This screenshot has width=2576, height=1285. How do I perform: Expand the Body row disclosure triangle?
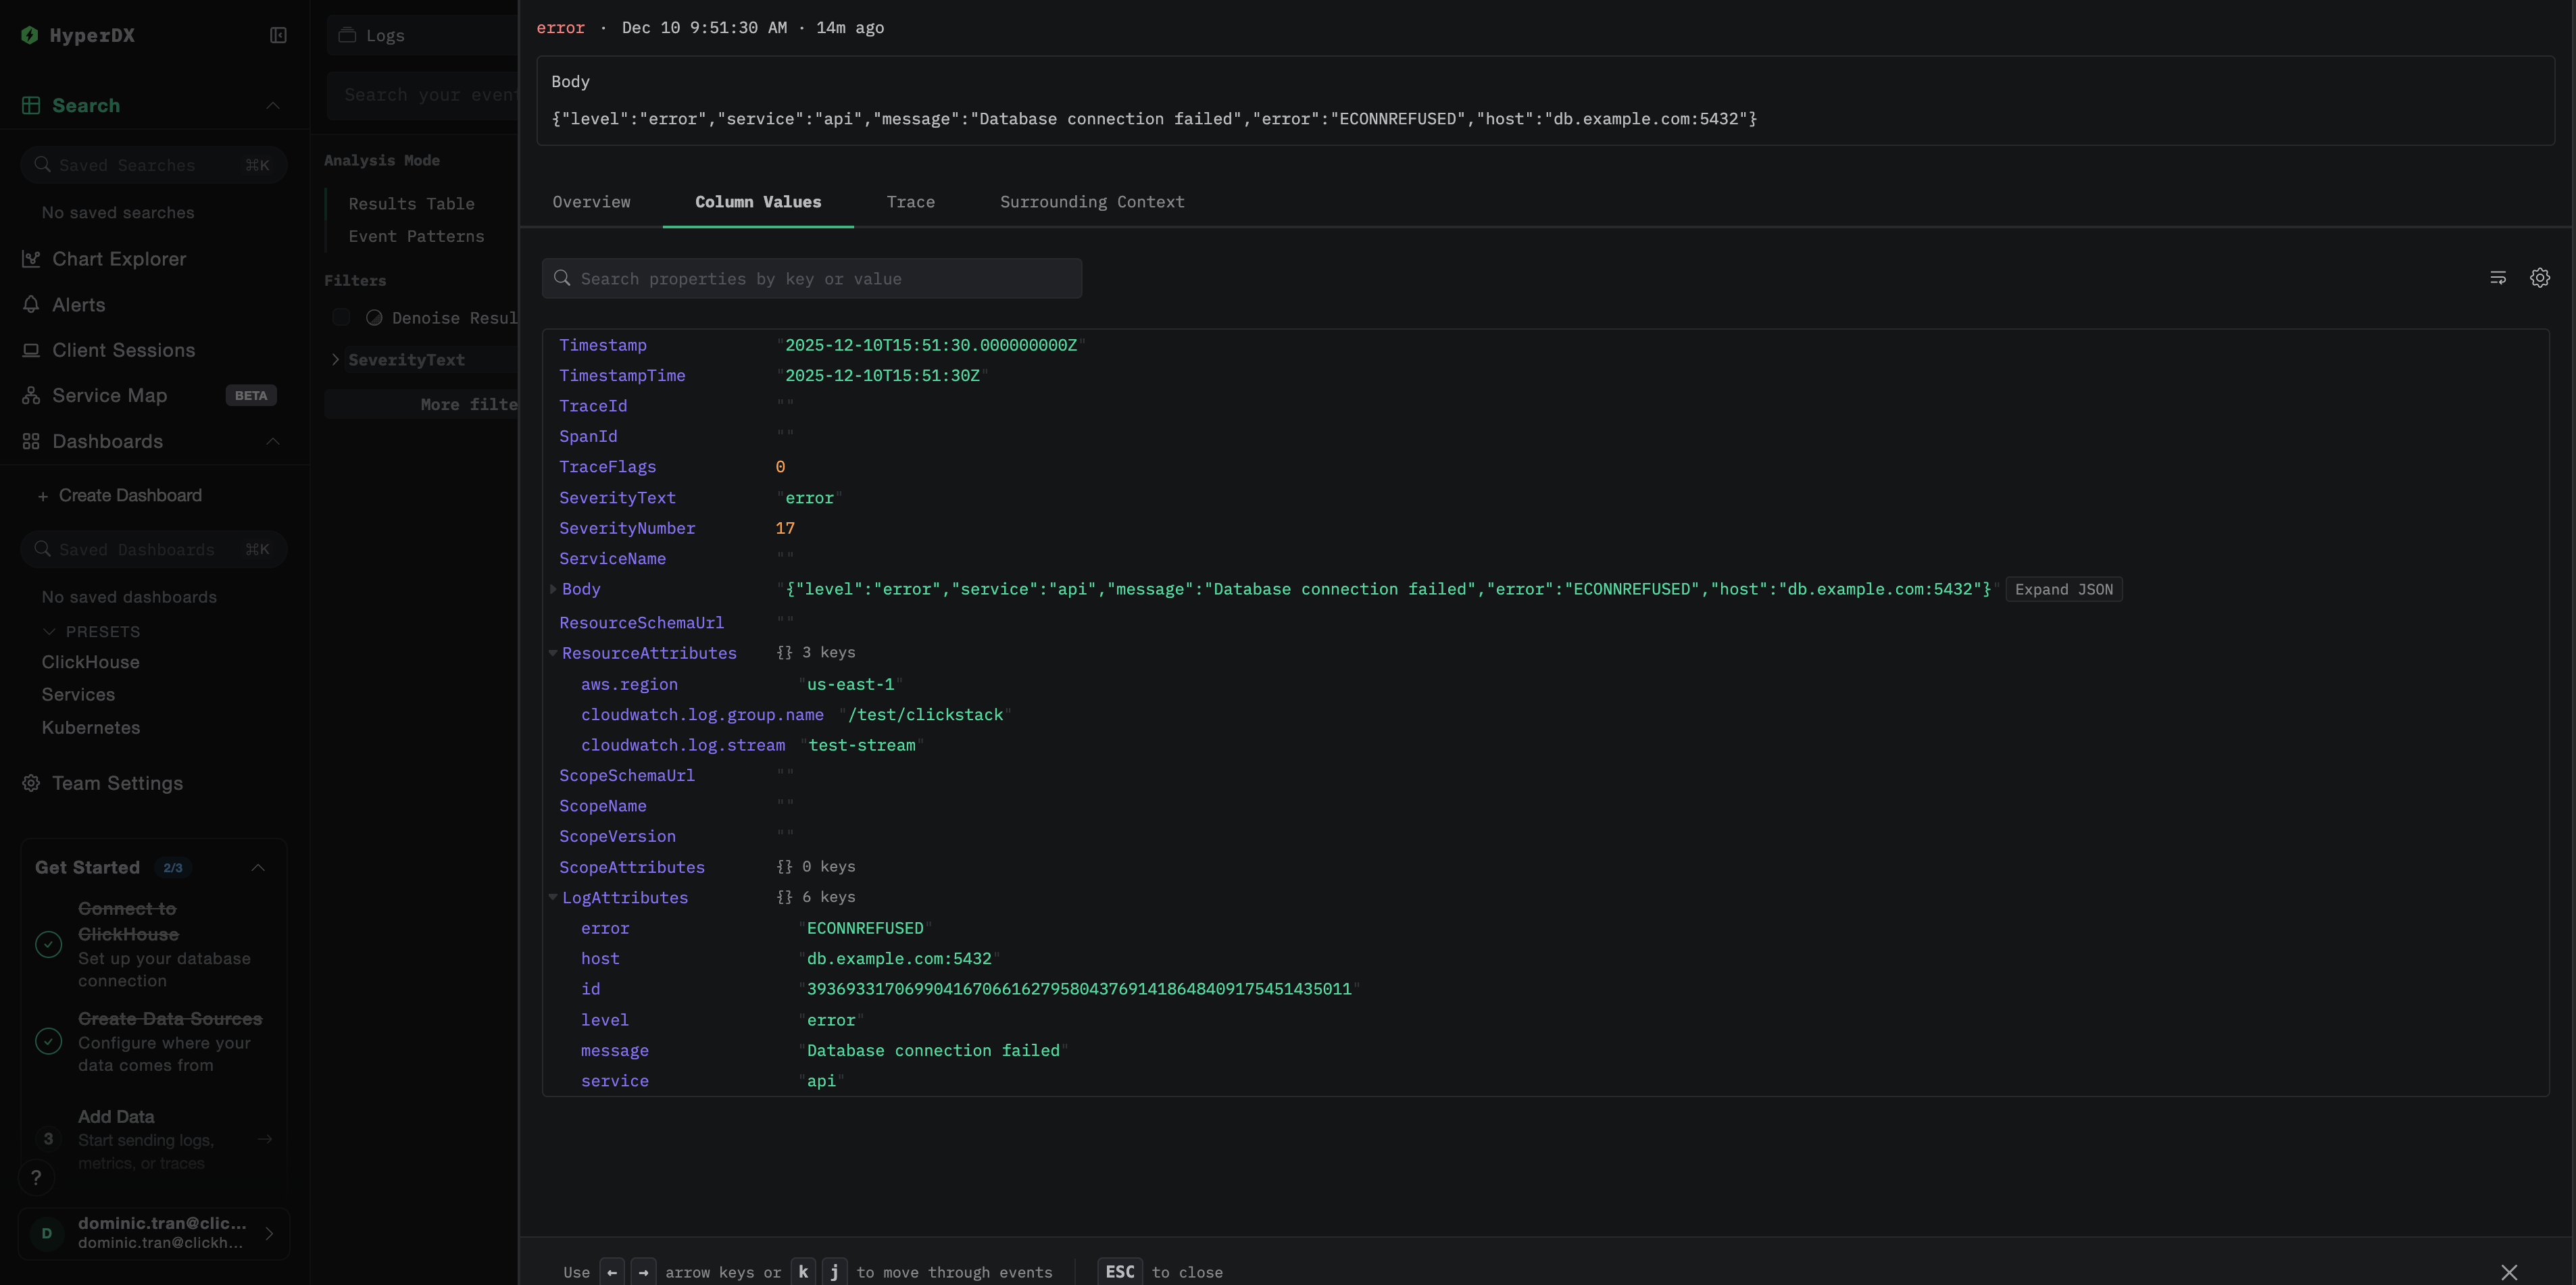[x=552, y=589]
